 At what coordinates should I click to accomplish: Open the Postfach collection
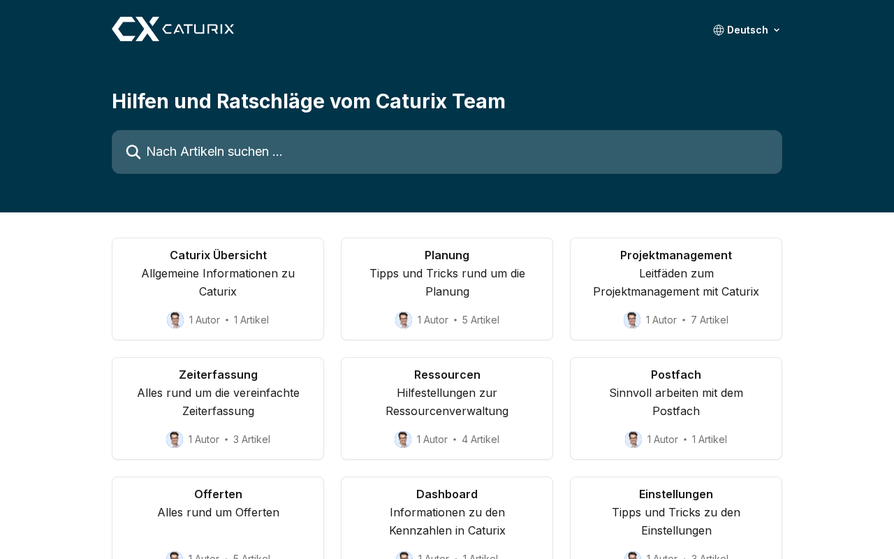click(x=676, y=375)
